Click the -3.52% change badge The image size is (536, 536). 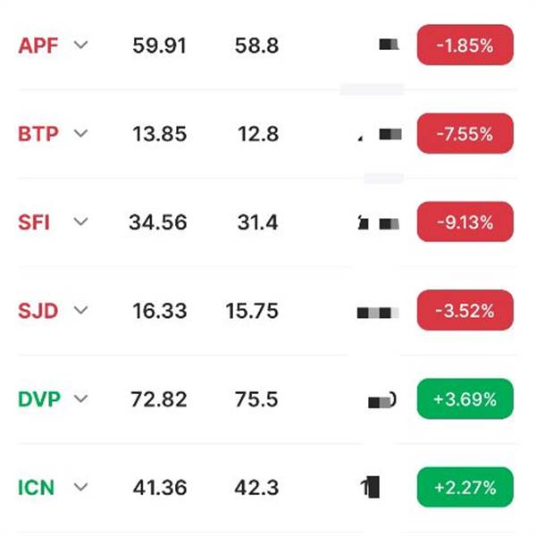(x=465, y=310)
